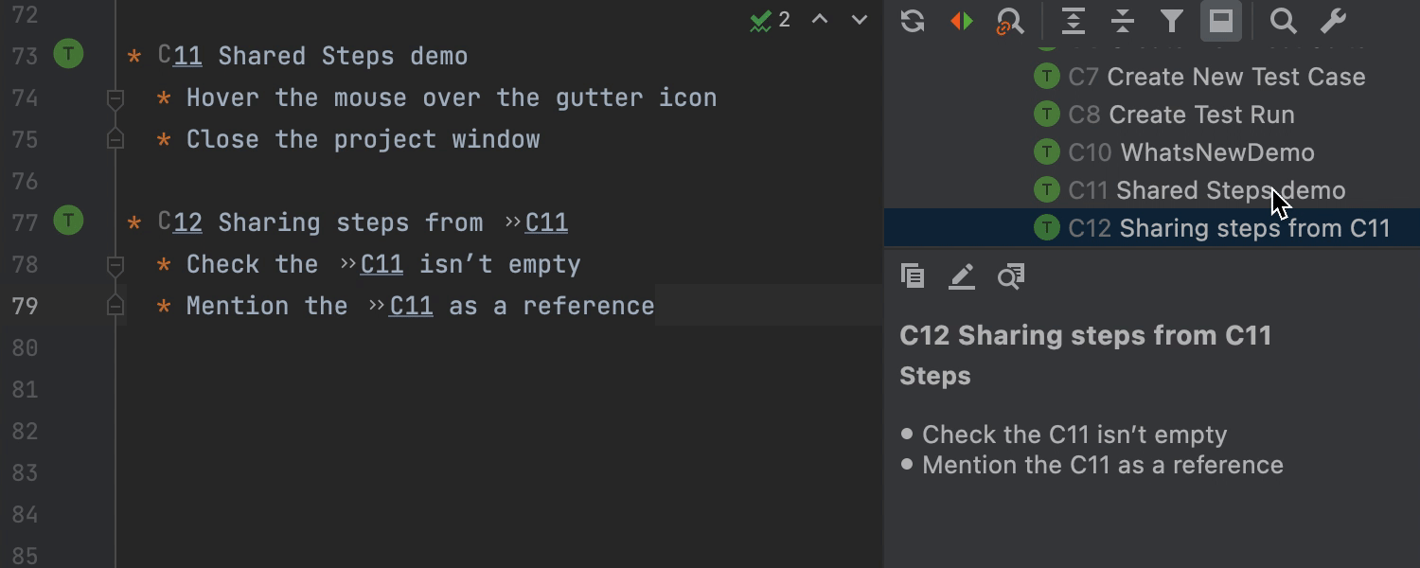Click the refresh test cases icon
The width and height of the screenshot is (1420, 568).
tap(913, 21)
